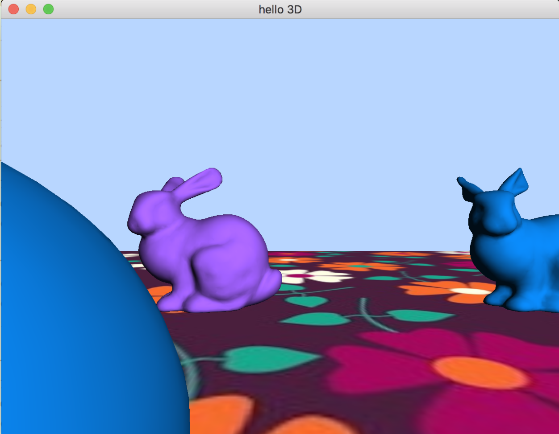Screen dimensions: 559x434
Task: Click the green maximize window button
Action: 48,9
